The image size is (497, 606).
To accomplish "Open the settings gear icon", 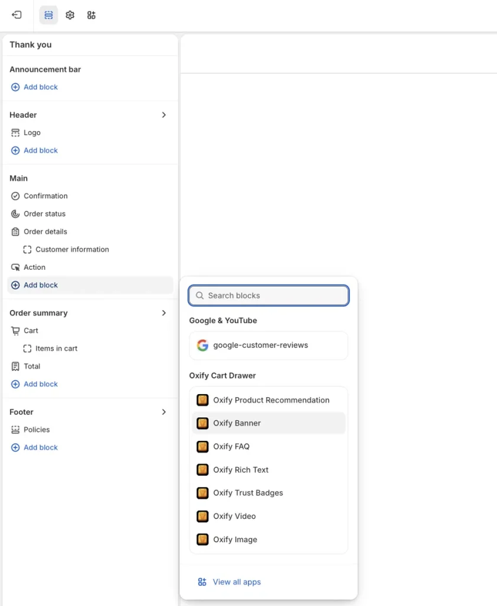I will coord(70,15).
